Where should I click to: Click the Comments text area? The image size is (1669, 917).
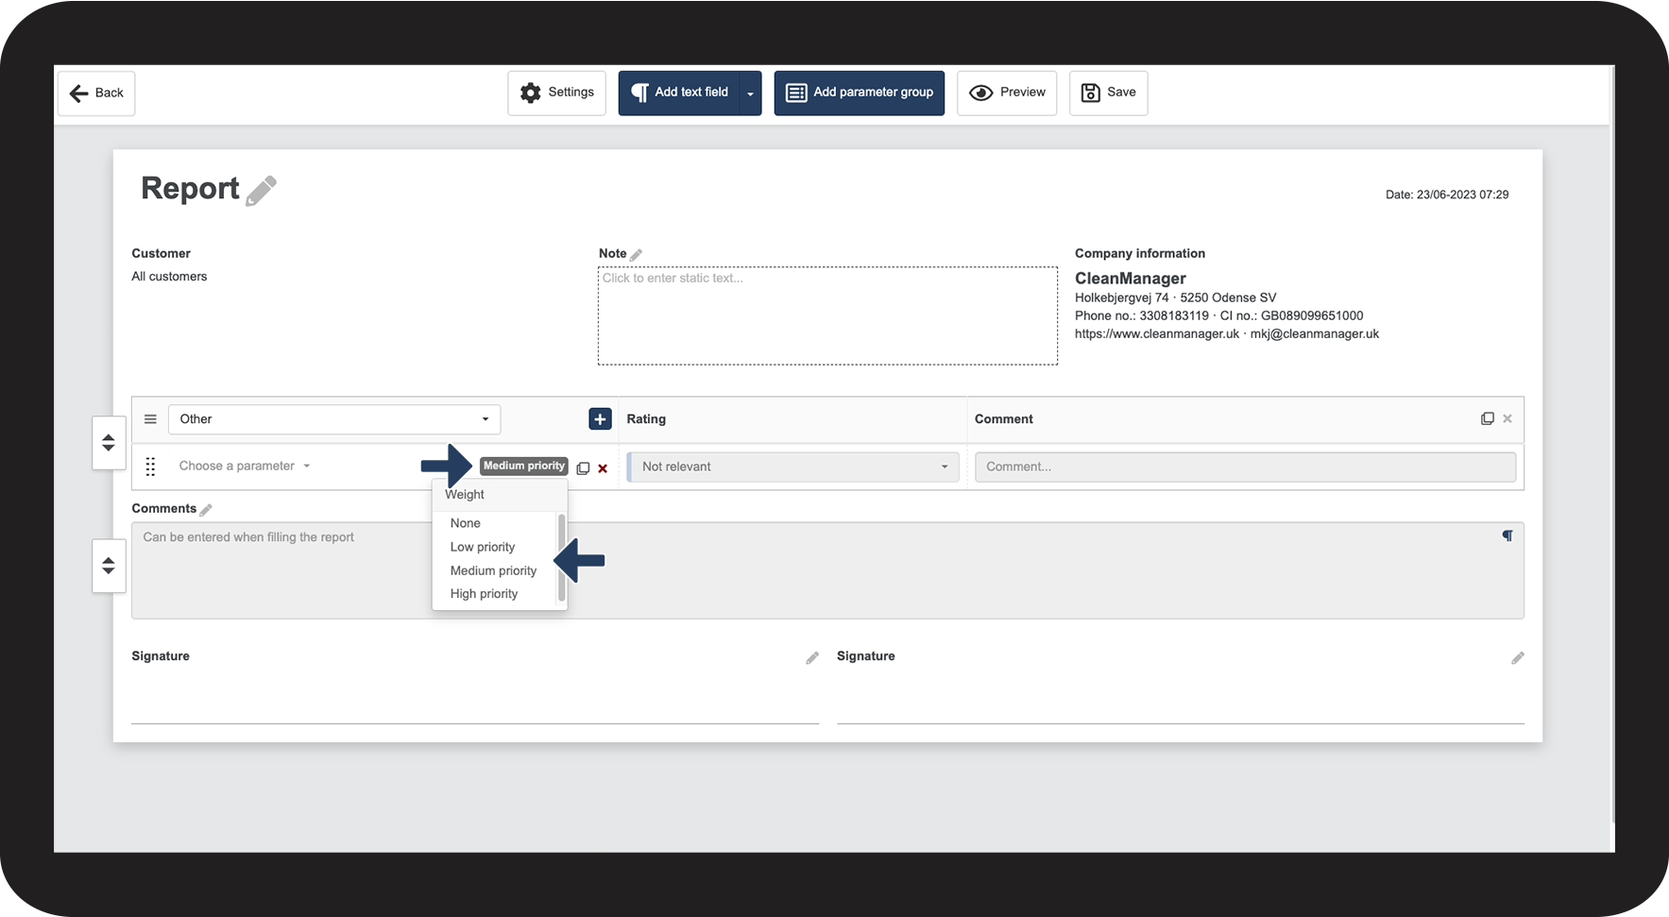tap(827, 570)
